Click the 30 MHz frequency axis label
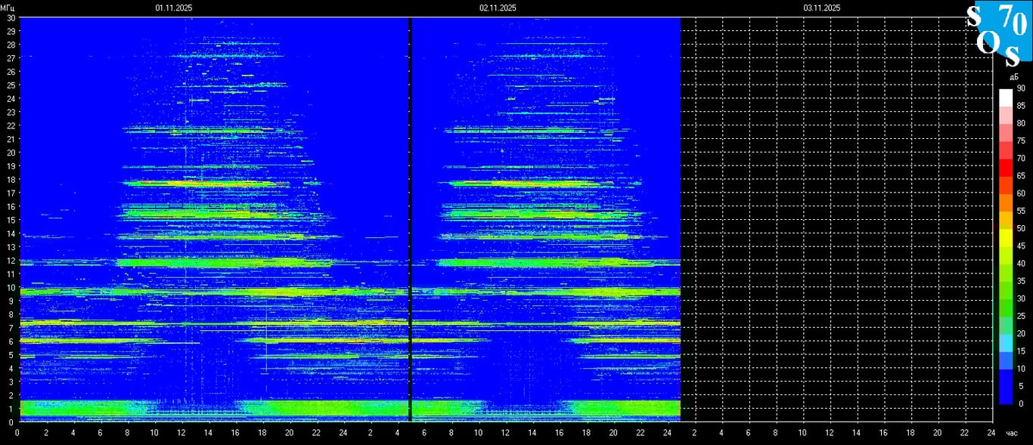 pos(11,17)
